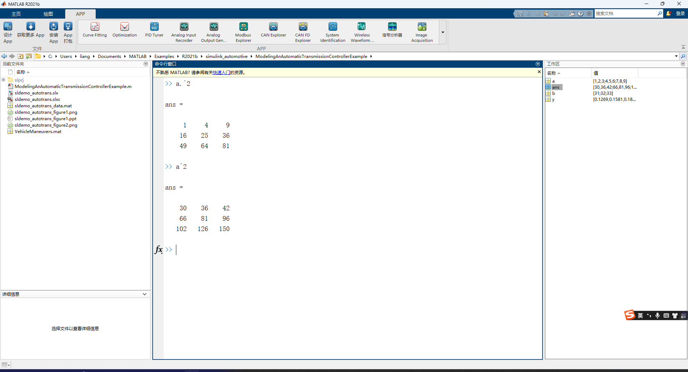Open Help from quick access toolbar
The image size is (688, 372).
[580, 14]
